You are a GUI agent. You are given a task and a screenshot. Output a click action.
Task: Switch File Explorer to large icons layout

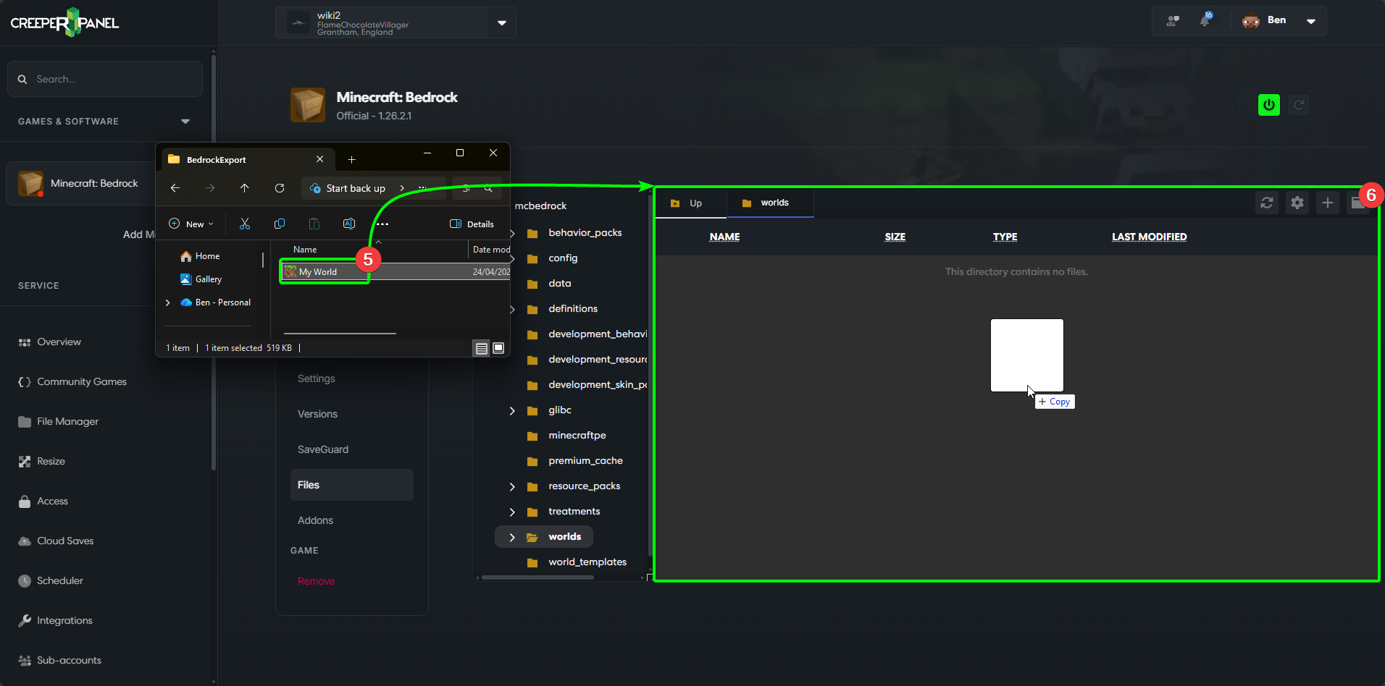tap(499, 348)
